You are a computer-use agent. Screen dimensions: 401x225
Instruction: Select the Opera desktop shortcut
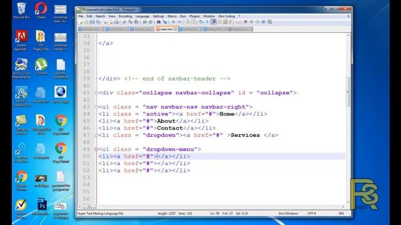tap(41, 11)
